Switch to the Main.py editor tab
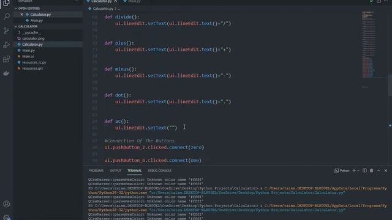The height and width of the screenshot is (220, 392). (134, 1)
